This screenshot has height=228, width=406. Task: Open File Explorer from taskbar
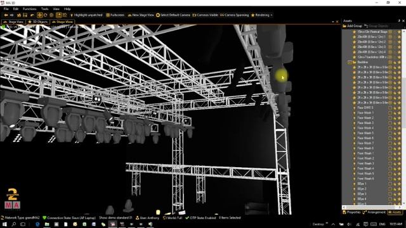tap(47, 224)
